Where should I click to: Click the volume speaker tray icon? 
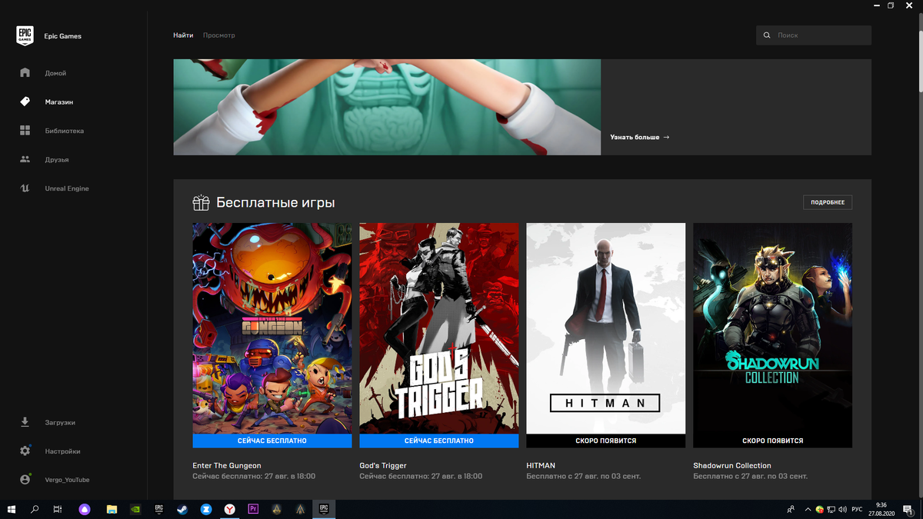pyautogui.click(x=842, y=509)
